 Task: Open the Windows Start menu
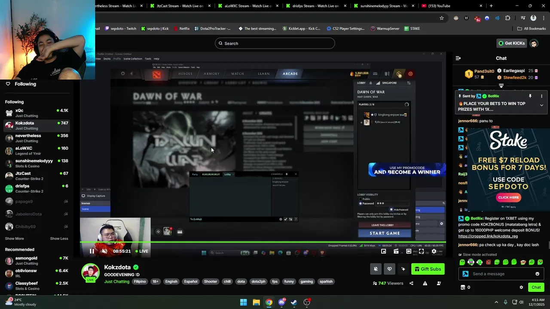coord(244,302)
